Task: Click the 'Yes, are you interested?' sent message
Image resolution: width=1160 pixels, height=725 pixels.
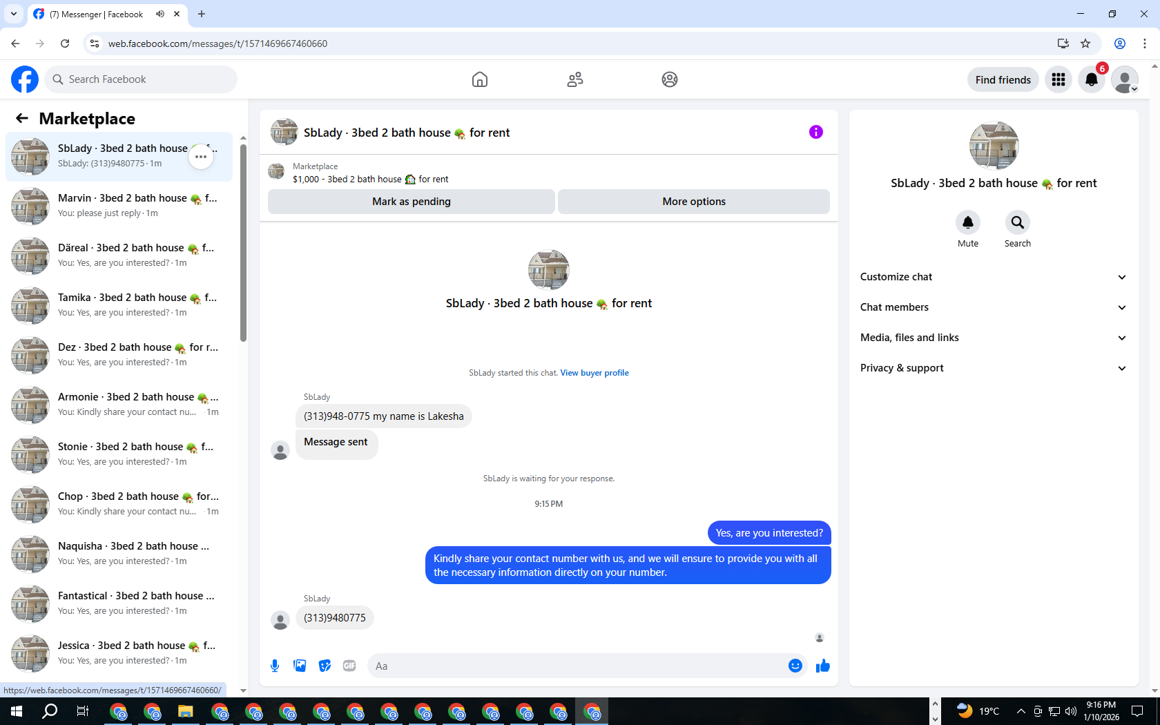Action: pyautogui.click(x=769, y=533)
